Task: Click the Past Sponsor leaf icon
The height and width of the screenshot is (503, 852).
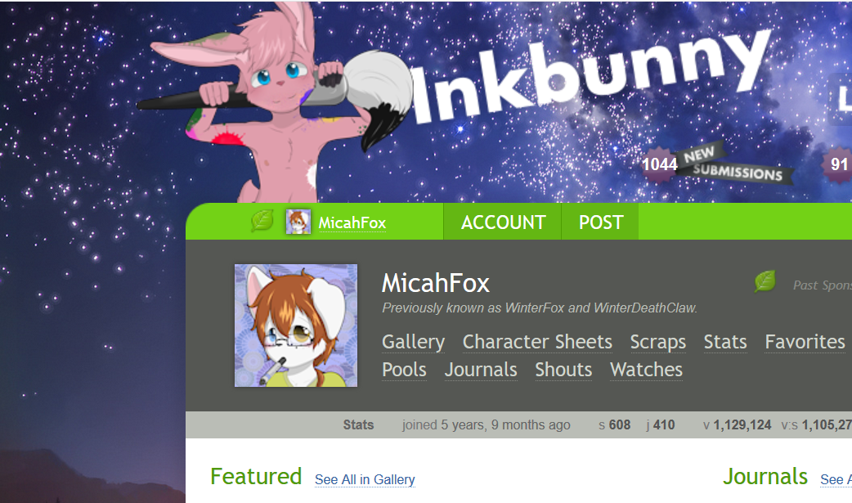Action: point(765,281)
